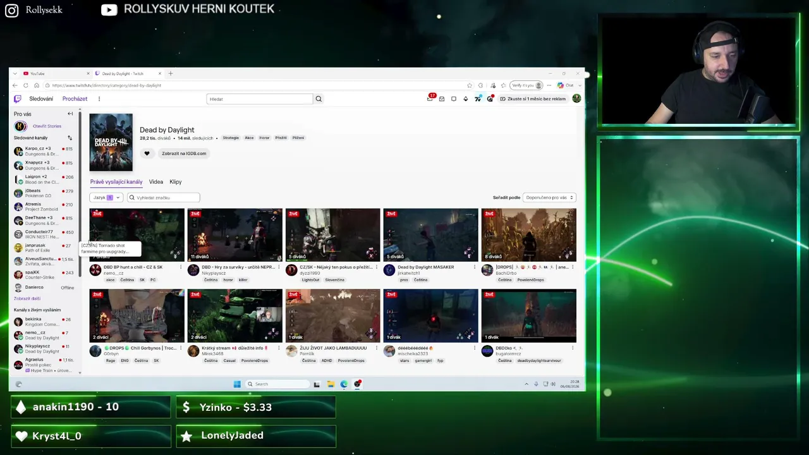Image resolution: width=809 pixels, height=455 pixels.
Task: Click the Horor tag
Action: [x=264, y=138]
